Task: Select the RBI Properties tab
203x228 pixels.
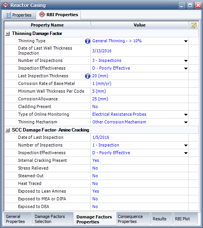Action: [58, 15]
